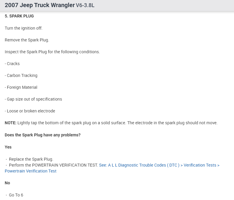The width and height of the screenshot is (234, 200).
Task: Select the Loose or broken electrode item
Action: tap(31, 111)
